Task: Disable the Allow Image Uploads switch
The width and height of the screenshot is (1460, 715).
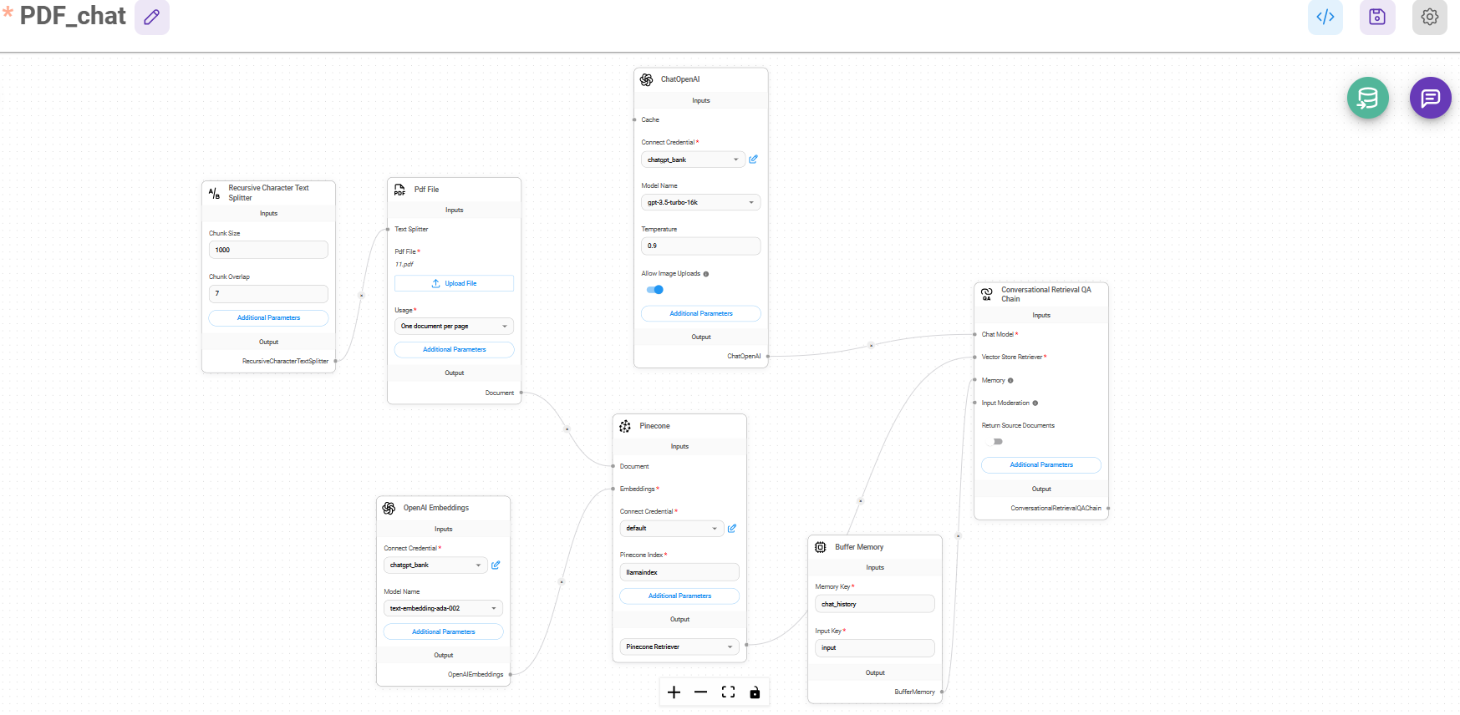Action: [x=655, y=290]
